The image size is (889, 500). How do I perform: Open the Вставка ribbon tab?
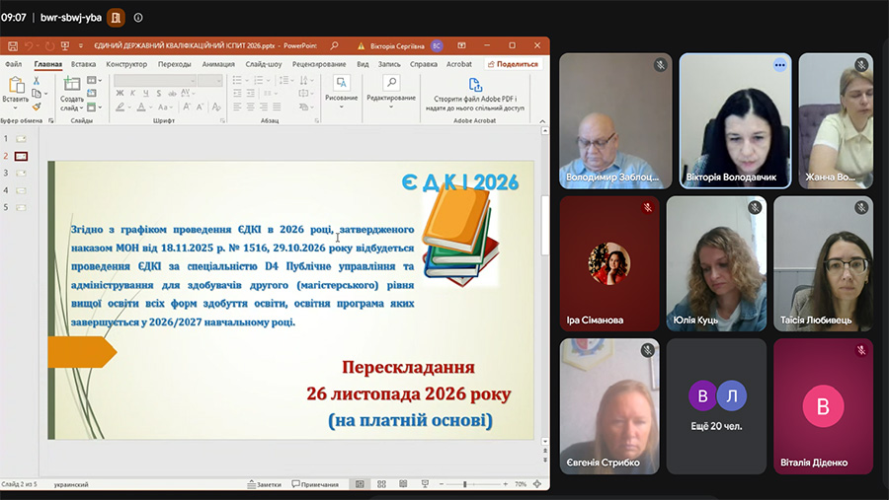click(x=83, y=64)
